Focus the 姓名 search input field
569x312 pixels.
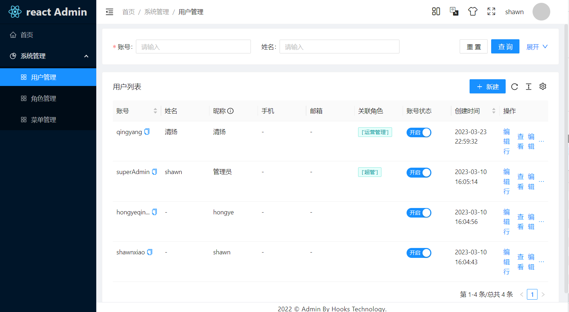point(339,46)
